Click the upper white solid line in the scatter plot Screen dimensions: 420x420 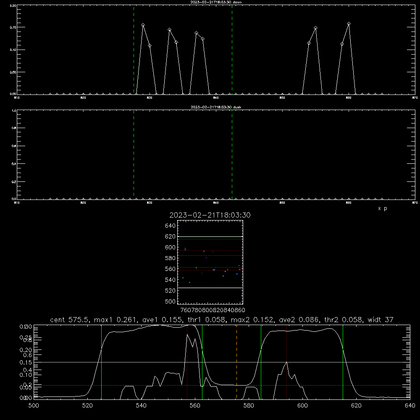(210, 237)
